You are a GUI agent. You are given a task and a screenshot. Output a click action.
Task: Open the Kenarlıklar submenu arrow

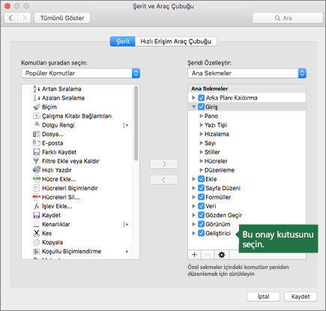click(126, 224)
